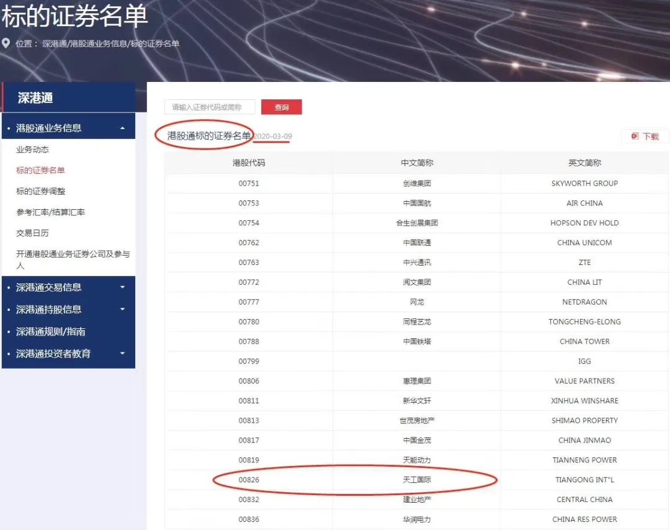Click the red 查询 search button
670x530 pixels.
[281, 107]
